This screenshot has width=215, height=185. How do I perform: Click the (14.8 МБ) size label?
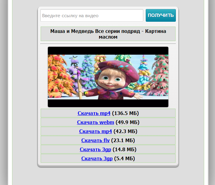point(124,149)
